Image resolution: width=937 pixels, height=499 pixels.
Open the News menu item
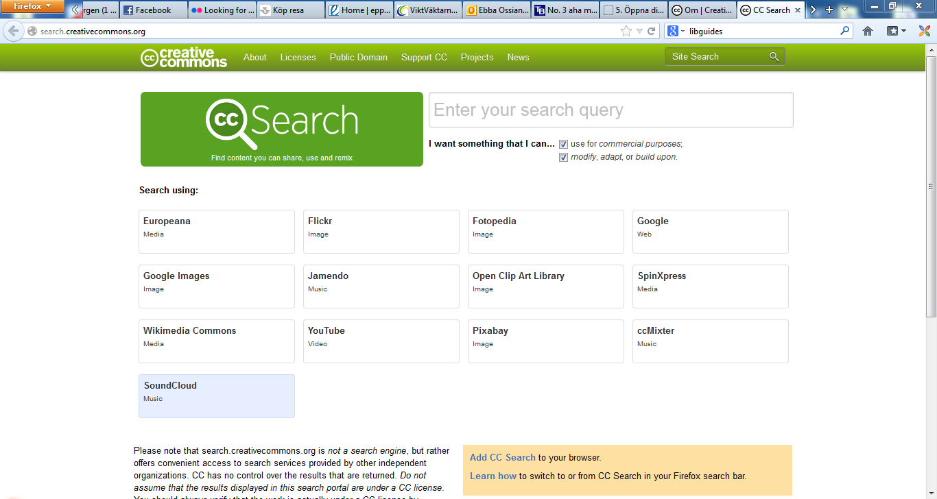(518, 58)
